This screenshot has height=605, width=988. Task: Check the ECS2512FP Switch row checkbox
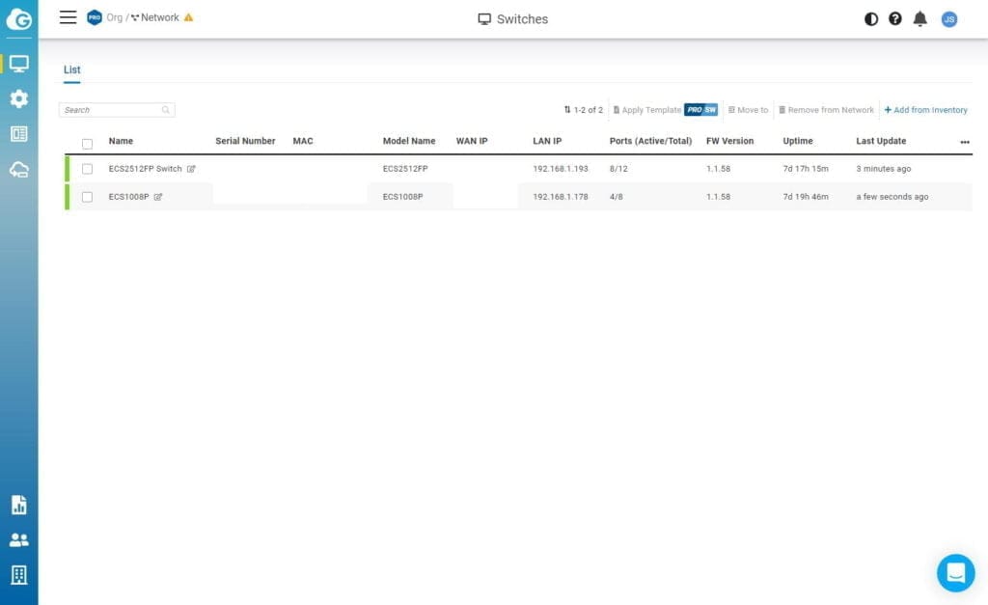(88, 169)
